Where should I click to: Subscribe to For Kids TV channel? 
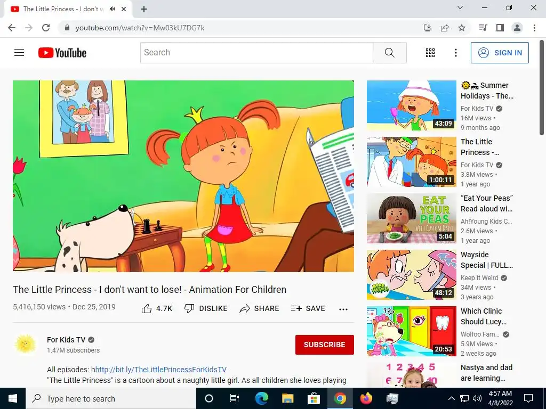(x=325, y=345)
